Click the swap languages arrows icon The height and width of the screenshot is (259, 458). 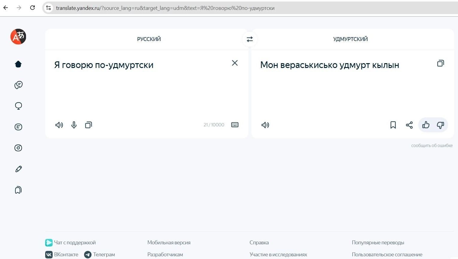[x=249, y=39]
